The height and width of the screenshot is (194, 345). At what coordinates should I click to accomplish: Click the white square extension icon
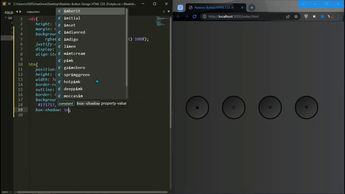point(314,17)
